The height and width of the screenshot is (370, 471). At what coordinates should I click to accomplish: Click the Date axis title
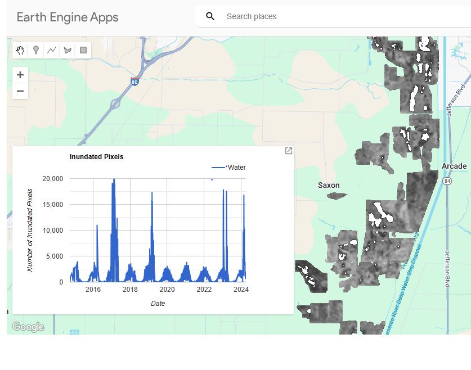pyautogui.click(x=158, y=304)
